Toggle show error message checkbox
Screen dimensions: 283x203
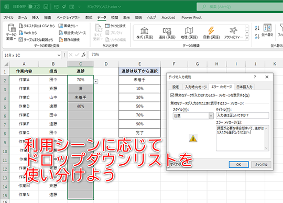click(x=172, y=95)
